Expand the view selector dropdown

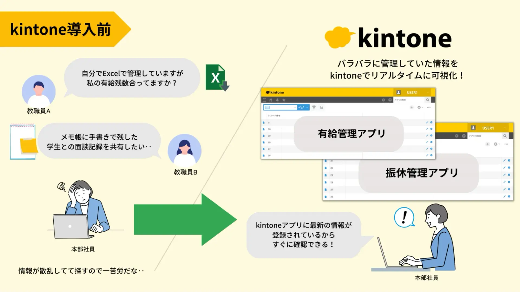point(295,108)
